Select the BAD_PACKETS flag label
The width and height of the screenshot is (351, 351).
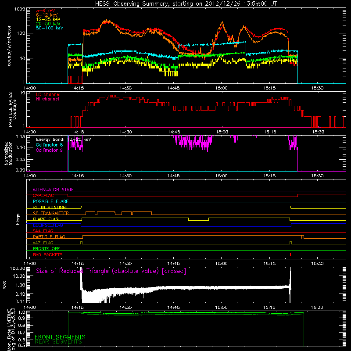pos(48,254)
